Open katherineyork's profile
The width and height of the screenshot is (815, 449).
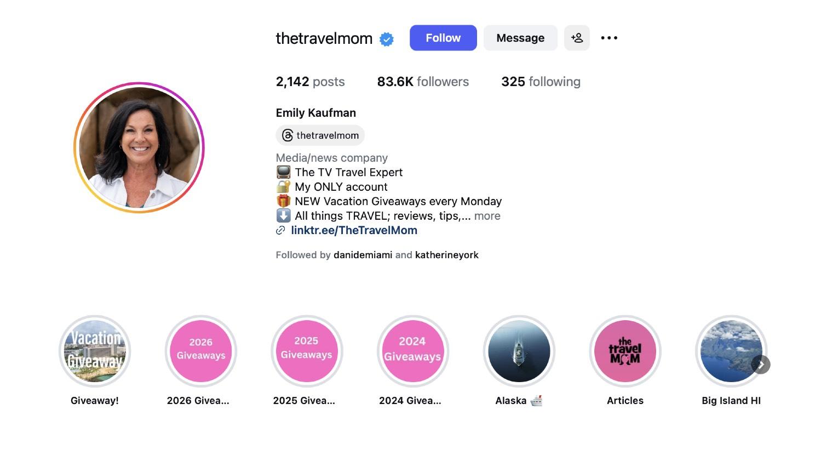[447, 255]
